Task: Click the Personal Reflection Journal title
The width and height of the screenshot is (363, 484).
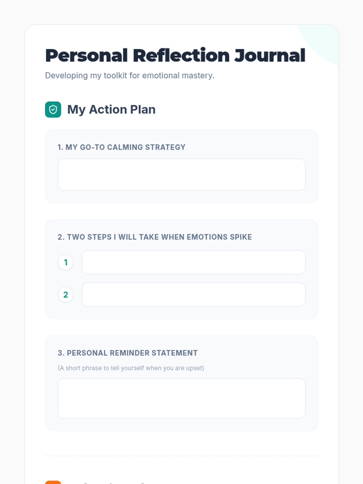Action: click(x=175, y=56)
